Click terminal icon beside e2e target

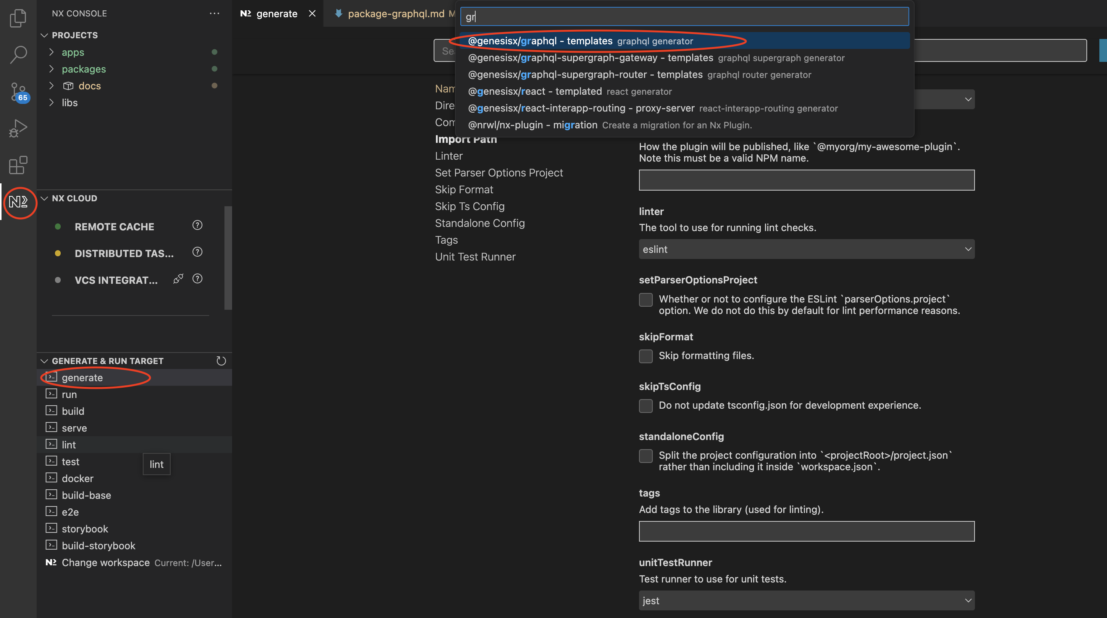(51, 511)
